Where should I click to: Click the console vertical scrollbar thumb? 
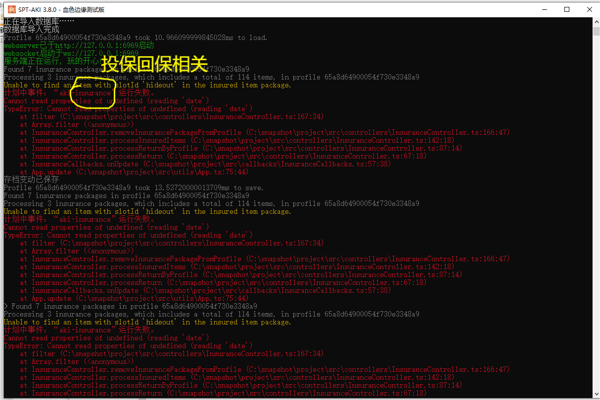pyautogui.click(x=596, y=32)
